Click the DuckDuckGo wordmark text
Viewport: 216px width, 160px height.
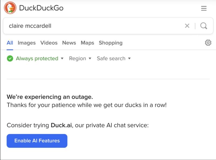pos(41,8)
